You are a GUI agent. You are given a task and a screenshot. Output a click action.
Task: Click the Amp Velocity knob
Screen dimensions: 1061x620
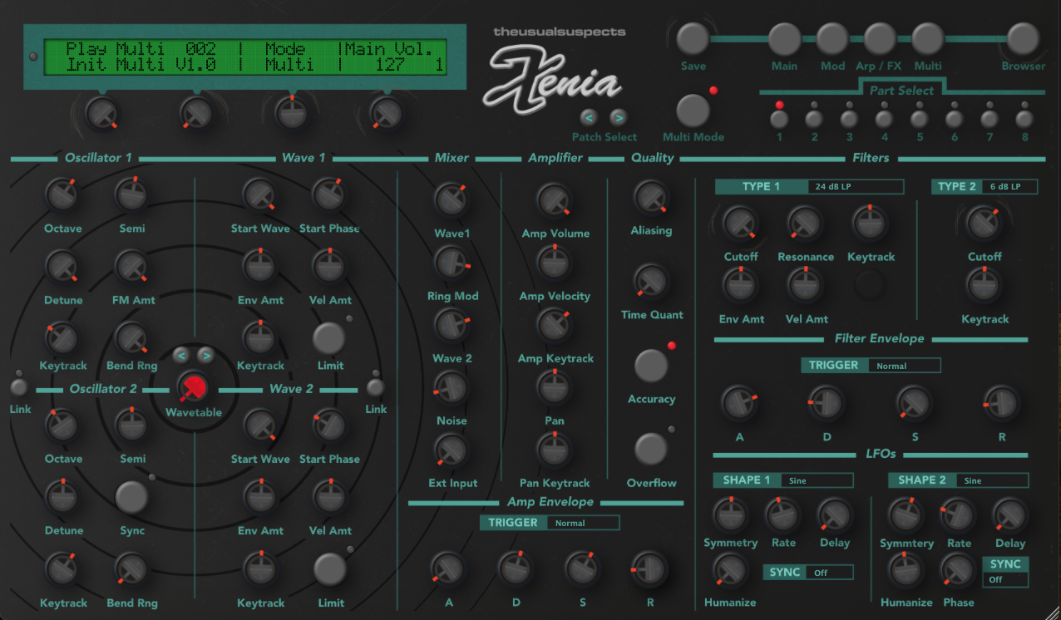pyautogui.click(x=554, y=263)
